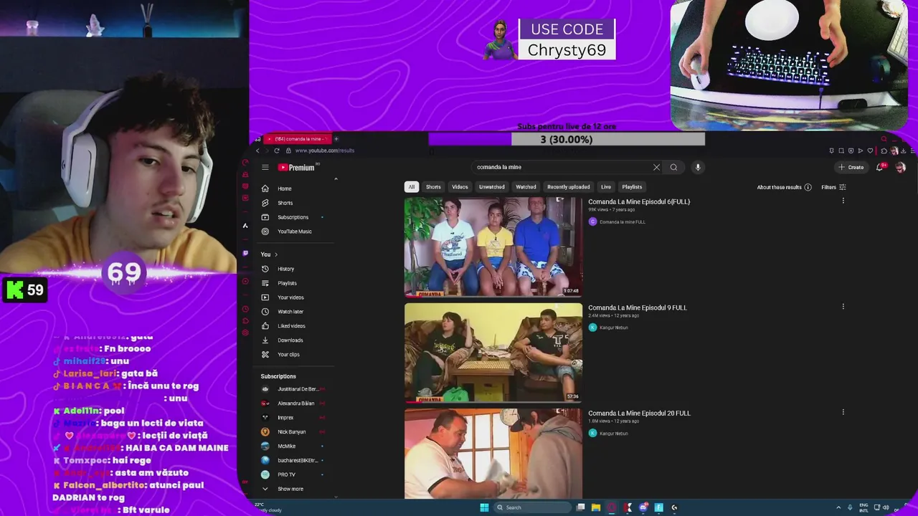Open Comanda La Mine Episodul 9 thumbnail
The width and height of the screenshot is (918, 516).
pos(493,353)
